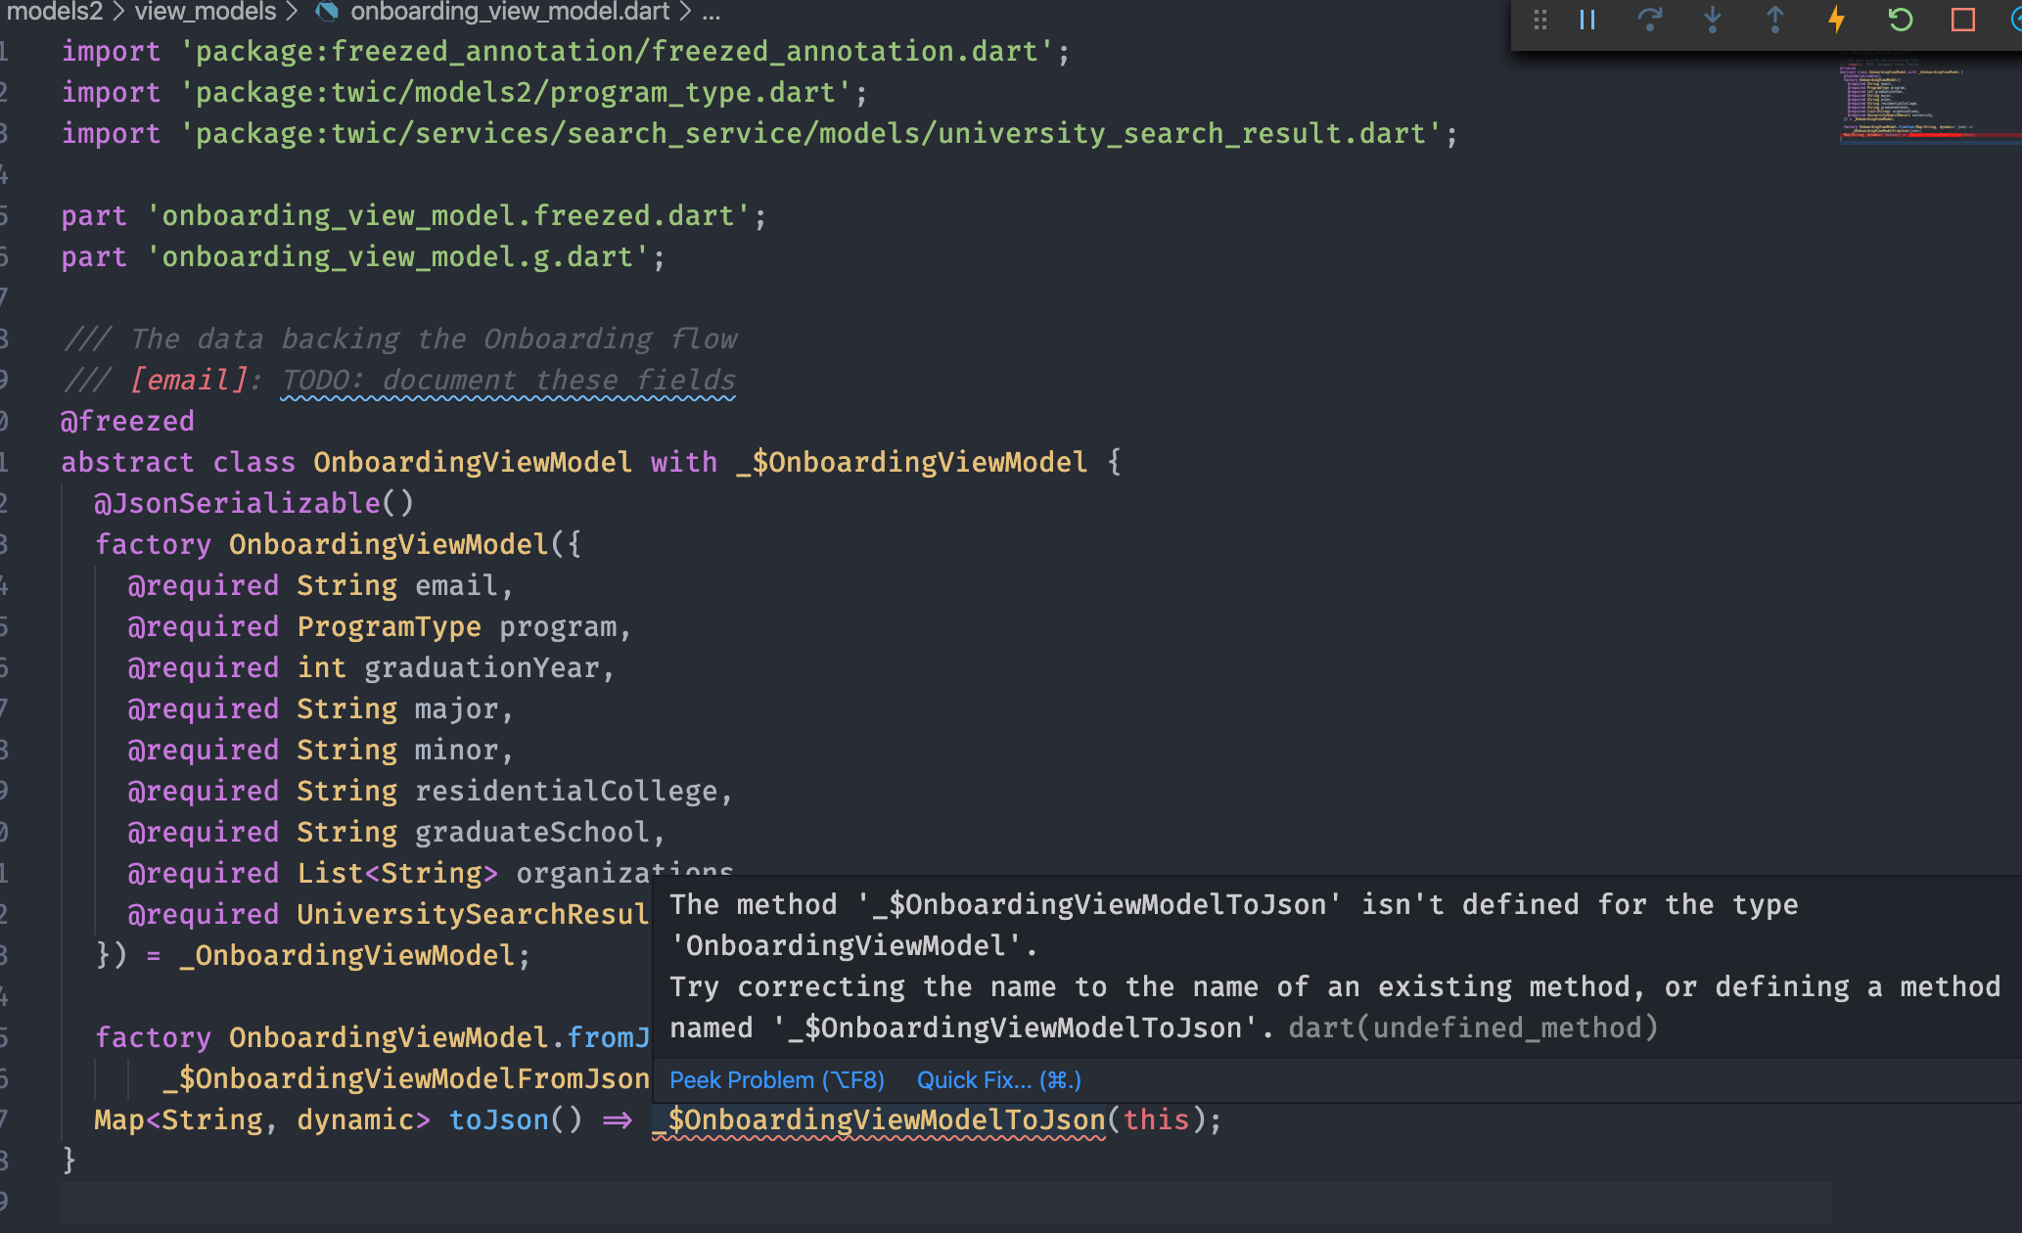Screen dimensions: 2022x1233
Task: Click the @freezed annotation
Action: coord(127,421)
